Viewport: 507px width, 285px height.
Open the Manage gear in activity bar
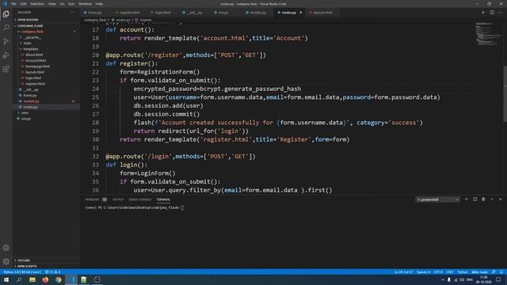(x=6, y=261)
